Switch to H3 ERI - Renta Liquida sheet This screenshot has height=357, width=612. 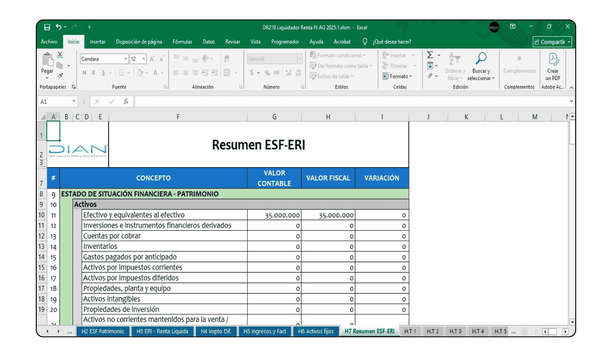pyautogui.click(x=162, y=331)
